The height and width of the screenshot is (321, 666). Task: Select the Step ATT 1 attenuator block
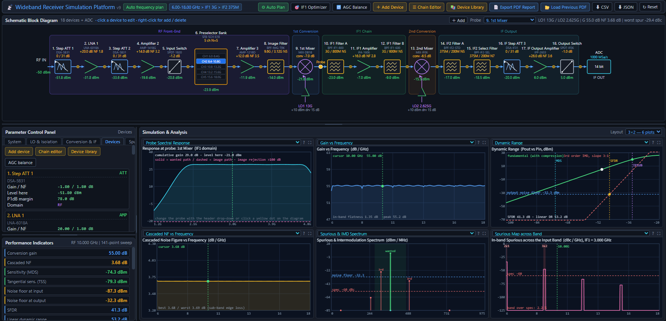pos(63,67)
